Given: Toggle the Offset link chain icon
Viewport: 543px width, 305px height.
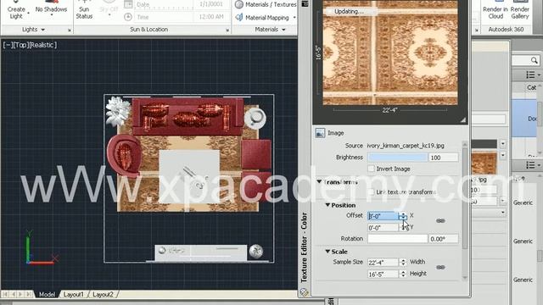Looking at the screenshot, I should tap(440, 221).
